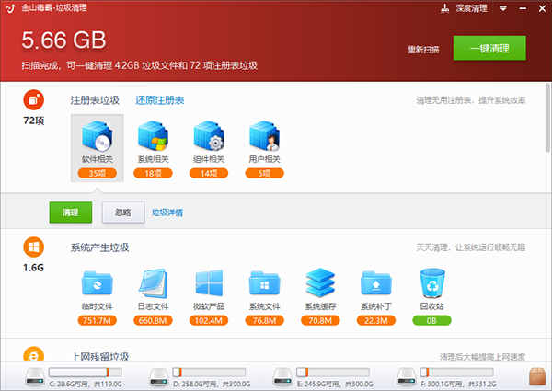Open the cardboard box icon at bottom right

(x=537, y=376)
